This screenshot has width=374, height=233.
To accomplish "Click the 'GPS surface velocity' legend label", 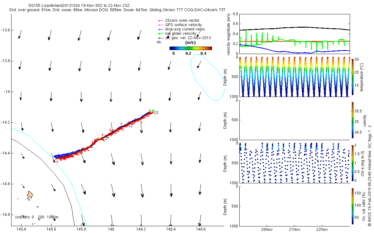I will pos(183,25).
